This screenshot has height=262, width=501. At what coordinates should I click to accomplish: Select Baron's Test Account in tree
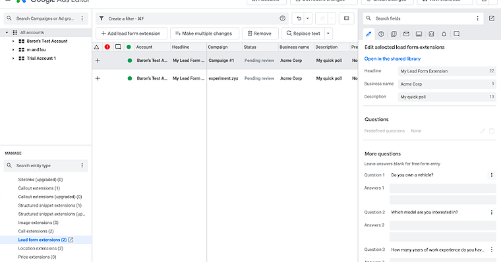[x=47, y=41]
